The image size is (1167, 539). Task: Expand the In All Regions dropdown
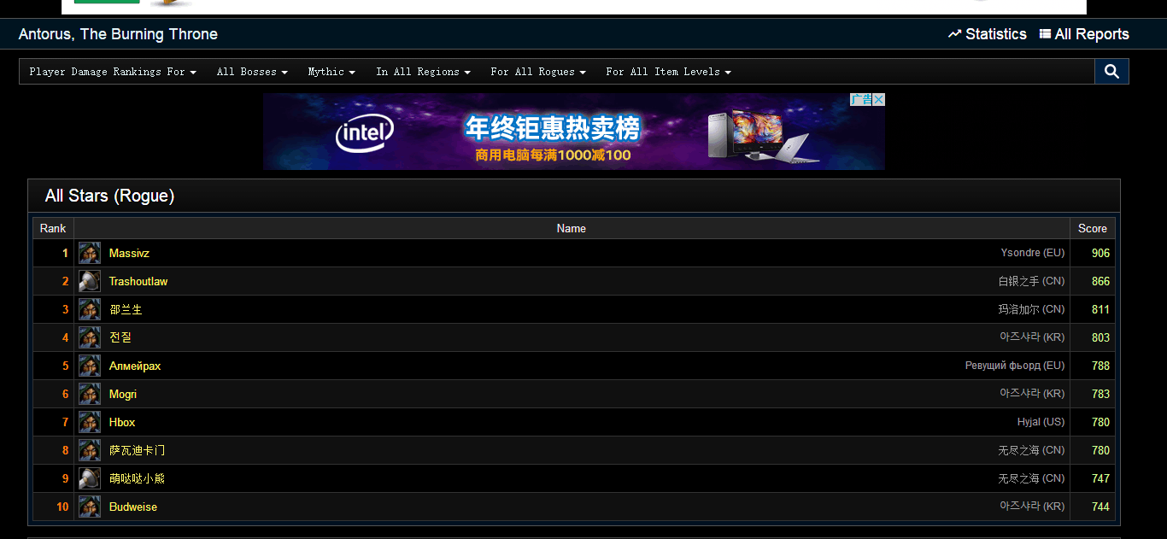424,72
